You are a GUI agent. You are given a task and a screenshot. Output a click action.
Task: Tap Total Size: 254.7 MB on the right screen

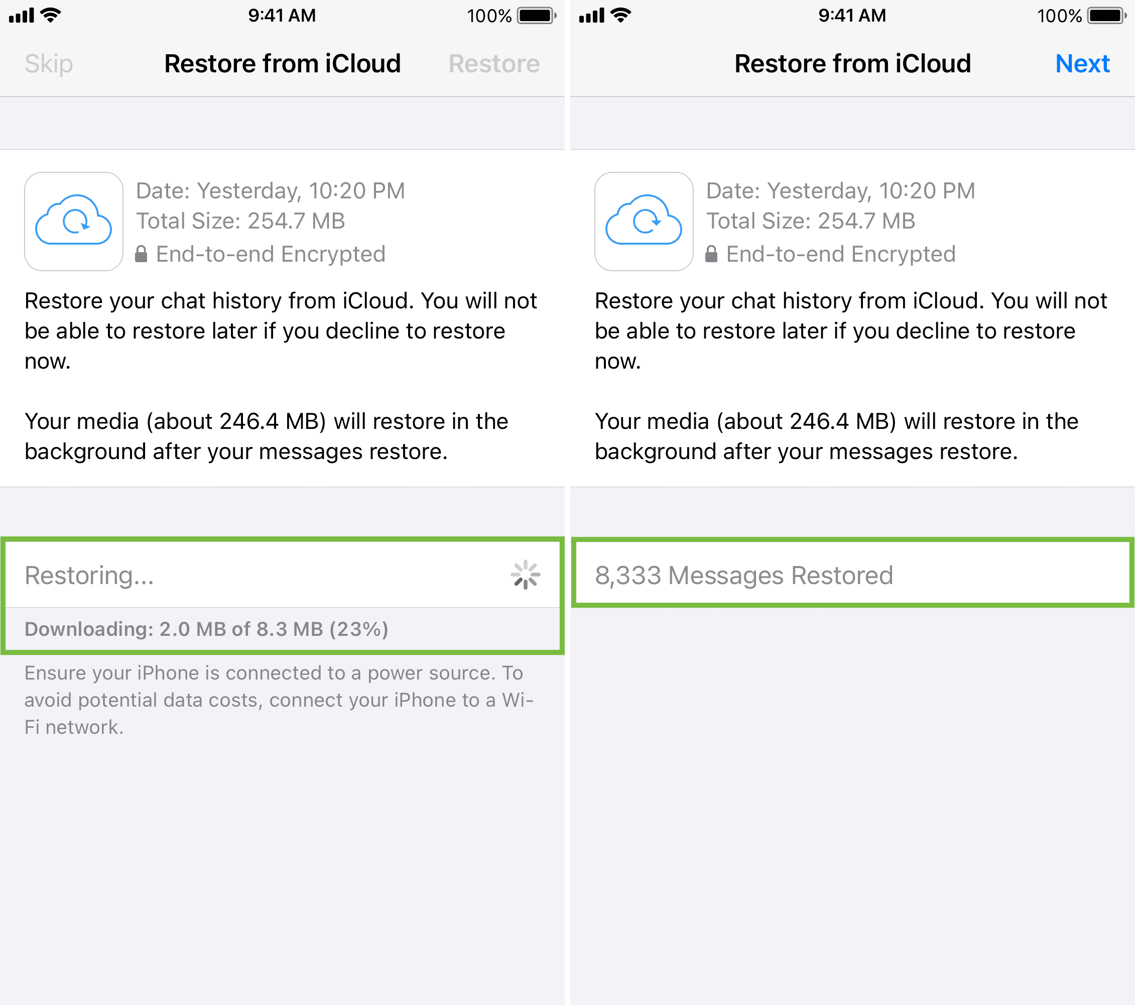[810, 221]
